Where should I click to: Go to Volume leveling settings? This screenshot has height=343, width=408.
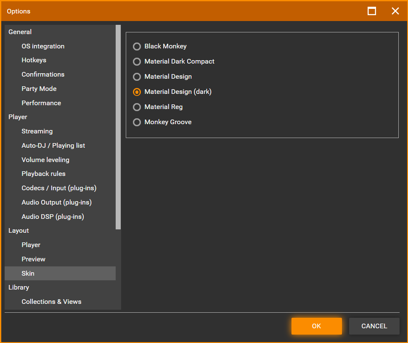[45, 160]
